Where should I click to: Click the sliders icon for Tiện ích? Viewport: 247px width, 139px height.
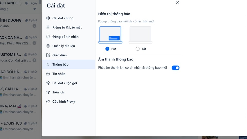click(48, 92)
